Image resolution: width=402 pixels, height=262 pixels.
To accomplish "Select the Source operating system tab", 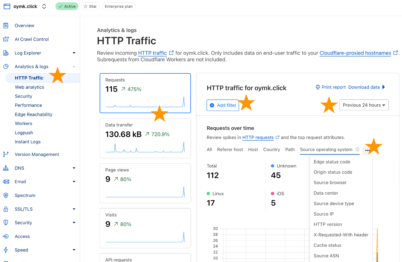I will click(326, 149).
